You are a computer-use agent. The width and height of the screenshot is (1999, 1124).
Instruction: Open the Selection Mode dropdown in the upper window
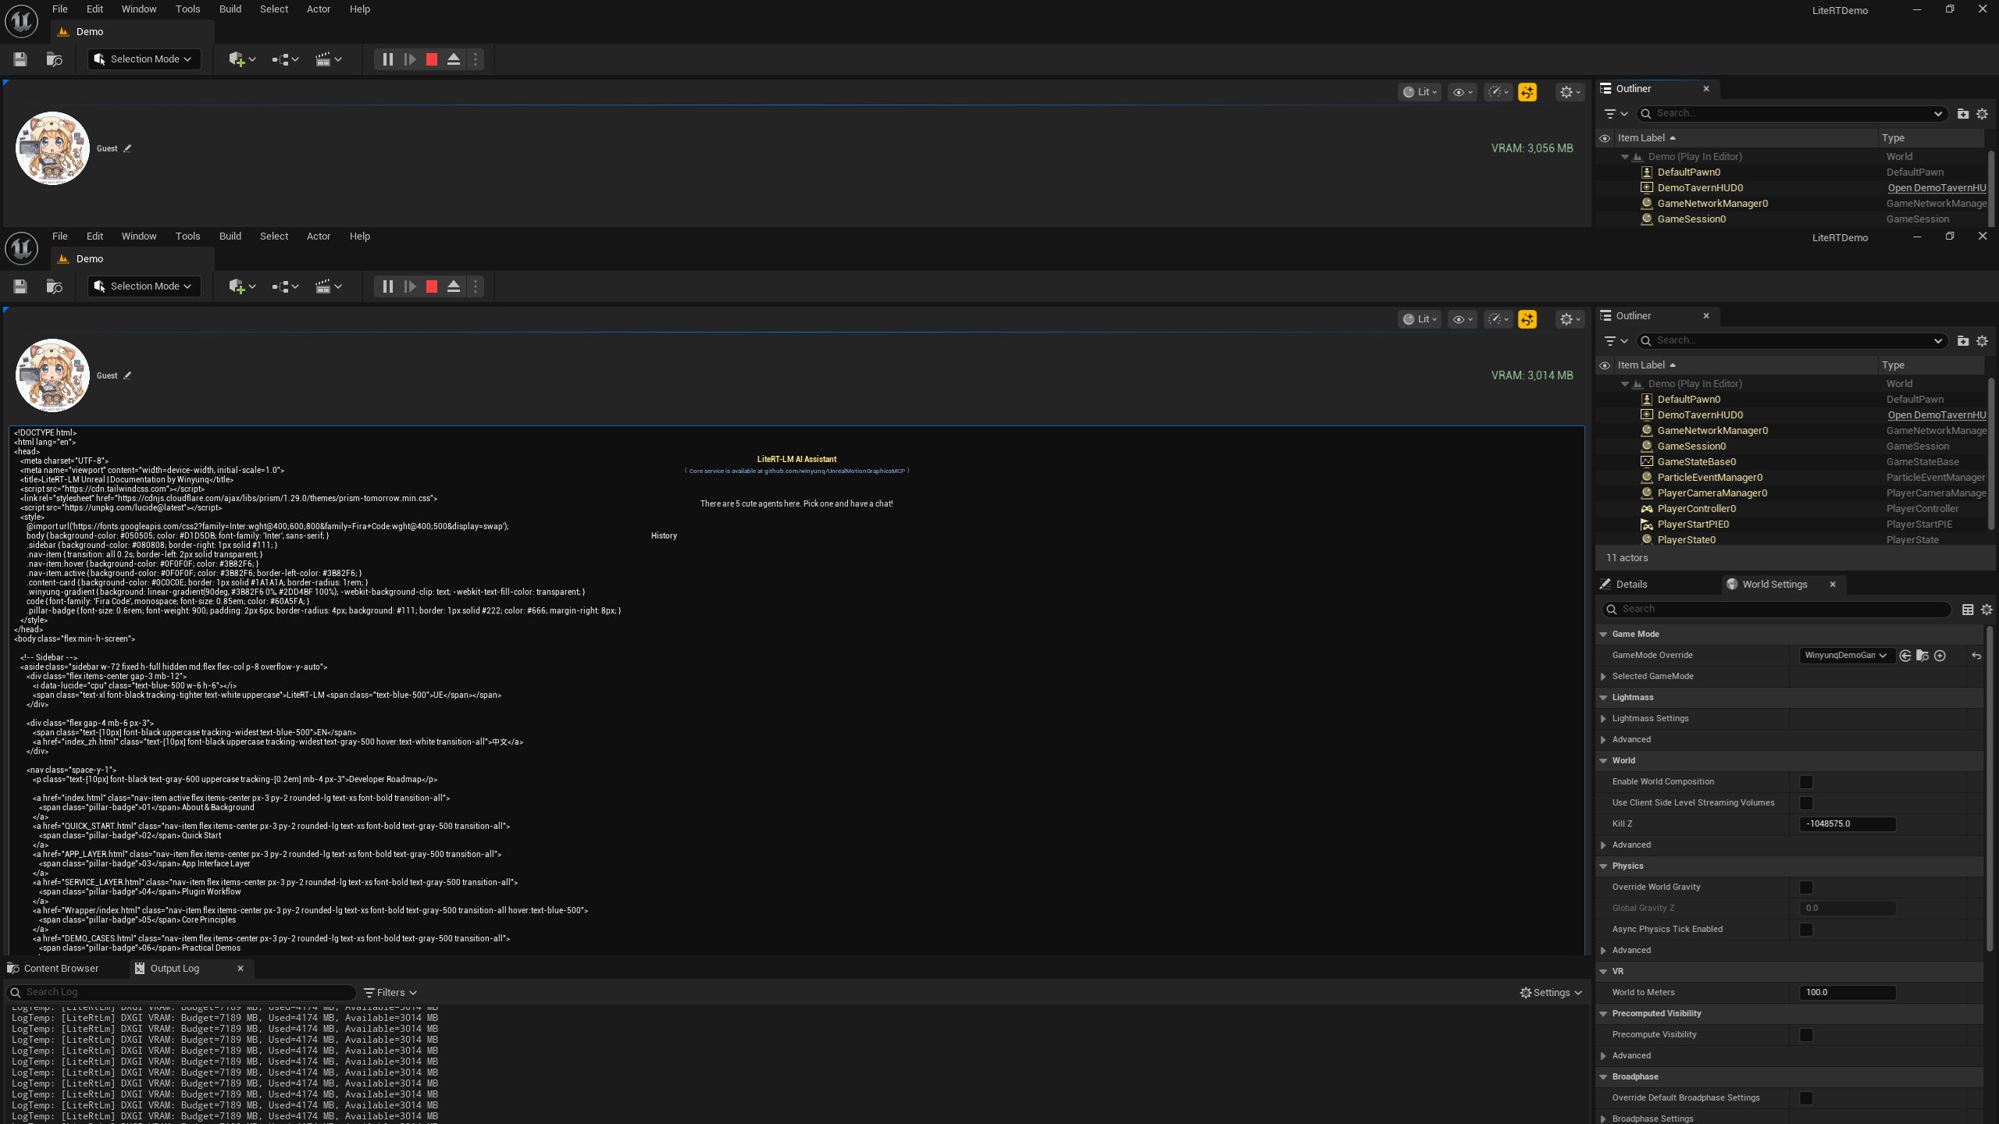(x=144, y=59)
